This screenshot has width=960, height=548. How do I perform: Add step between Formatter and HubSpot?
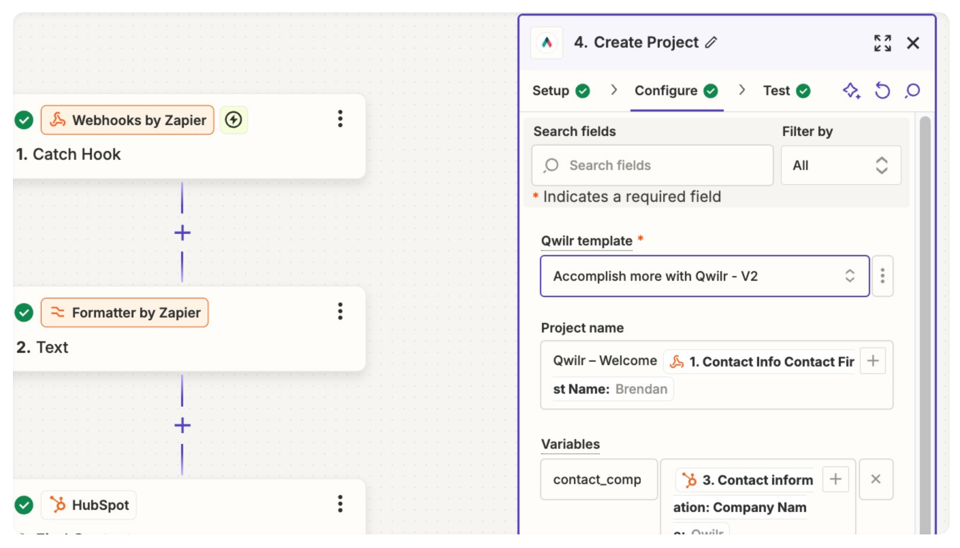pyautogui.click(x=182, y=426)
